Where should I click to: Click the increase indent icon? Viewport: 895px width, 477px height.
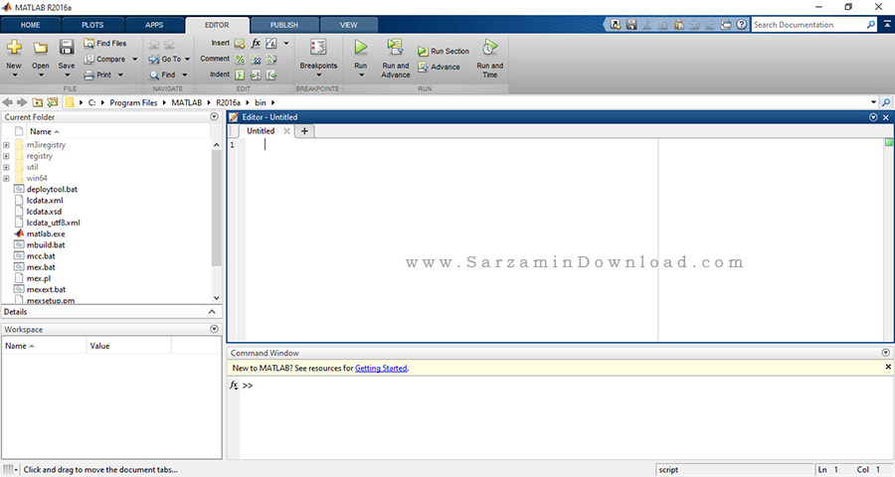(256, 75)
